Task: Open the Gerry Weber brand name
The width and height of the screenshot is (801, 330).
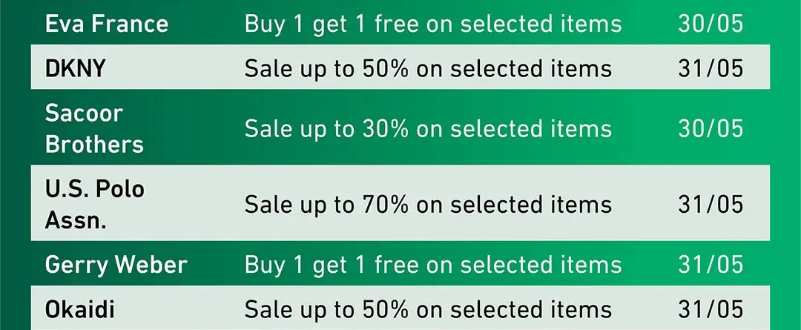Action: tap(116, 265)
